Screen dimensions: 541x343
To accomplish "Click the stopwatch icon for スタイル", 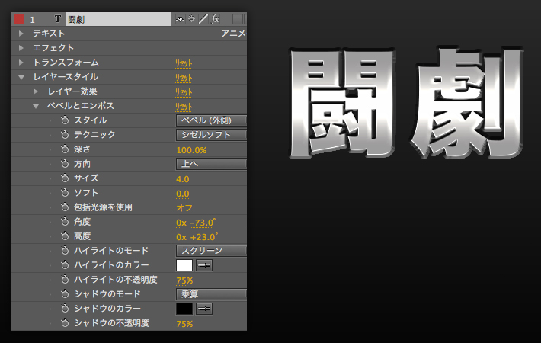I will click(x=65, y=120).
